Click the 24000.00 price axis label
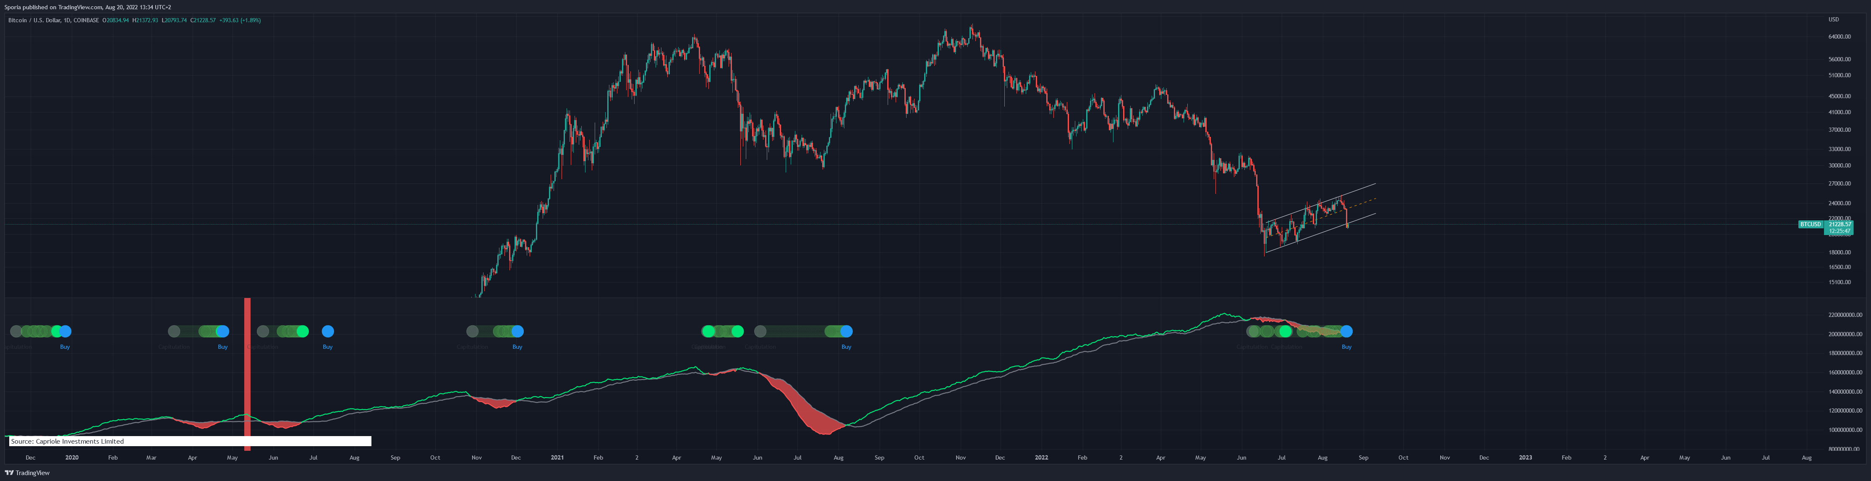Screen dimensions: 1871x481 tap(1839, 204)
